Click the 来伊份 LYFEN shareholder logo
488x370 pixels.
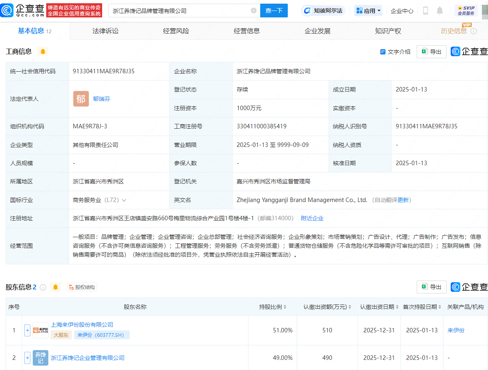click(x=41, y=330)
